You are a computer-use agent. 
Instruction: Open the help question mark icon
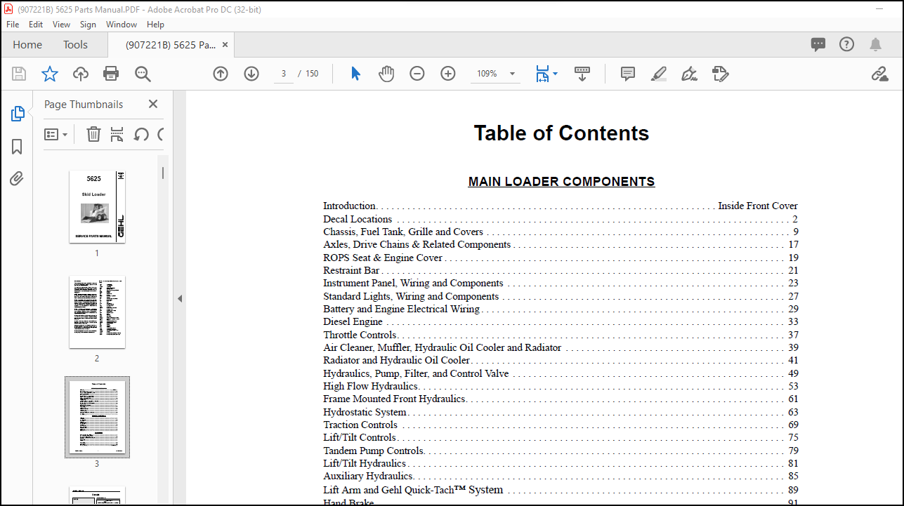[847, 44]
